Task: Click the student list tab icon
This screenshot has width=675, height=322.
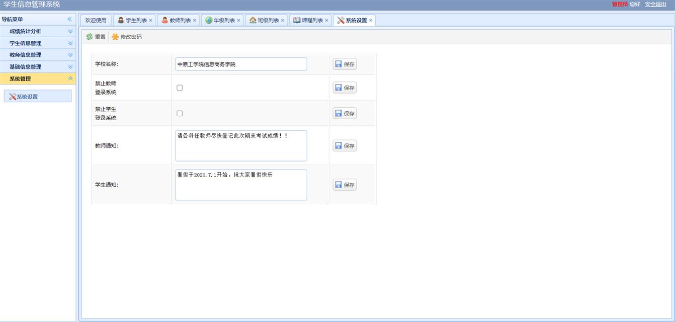Action: click(x=121, y=20)
